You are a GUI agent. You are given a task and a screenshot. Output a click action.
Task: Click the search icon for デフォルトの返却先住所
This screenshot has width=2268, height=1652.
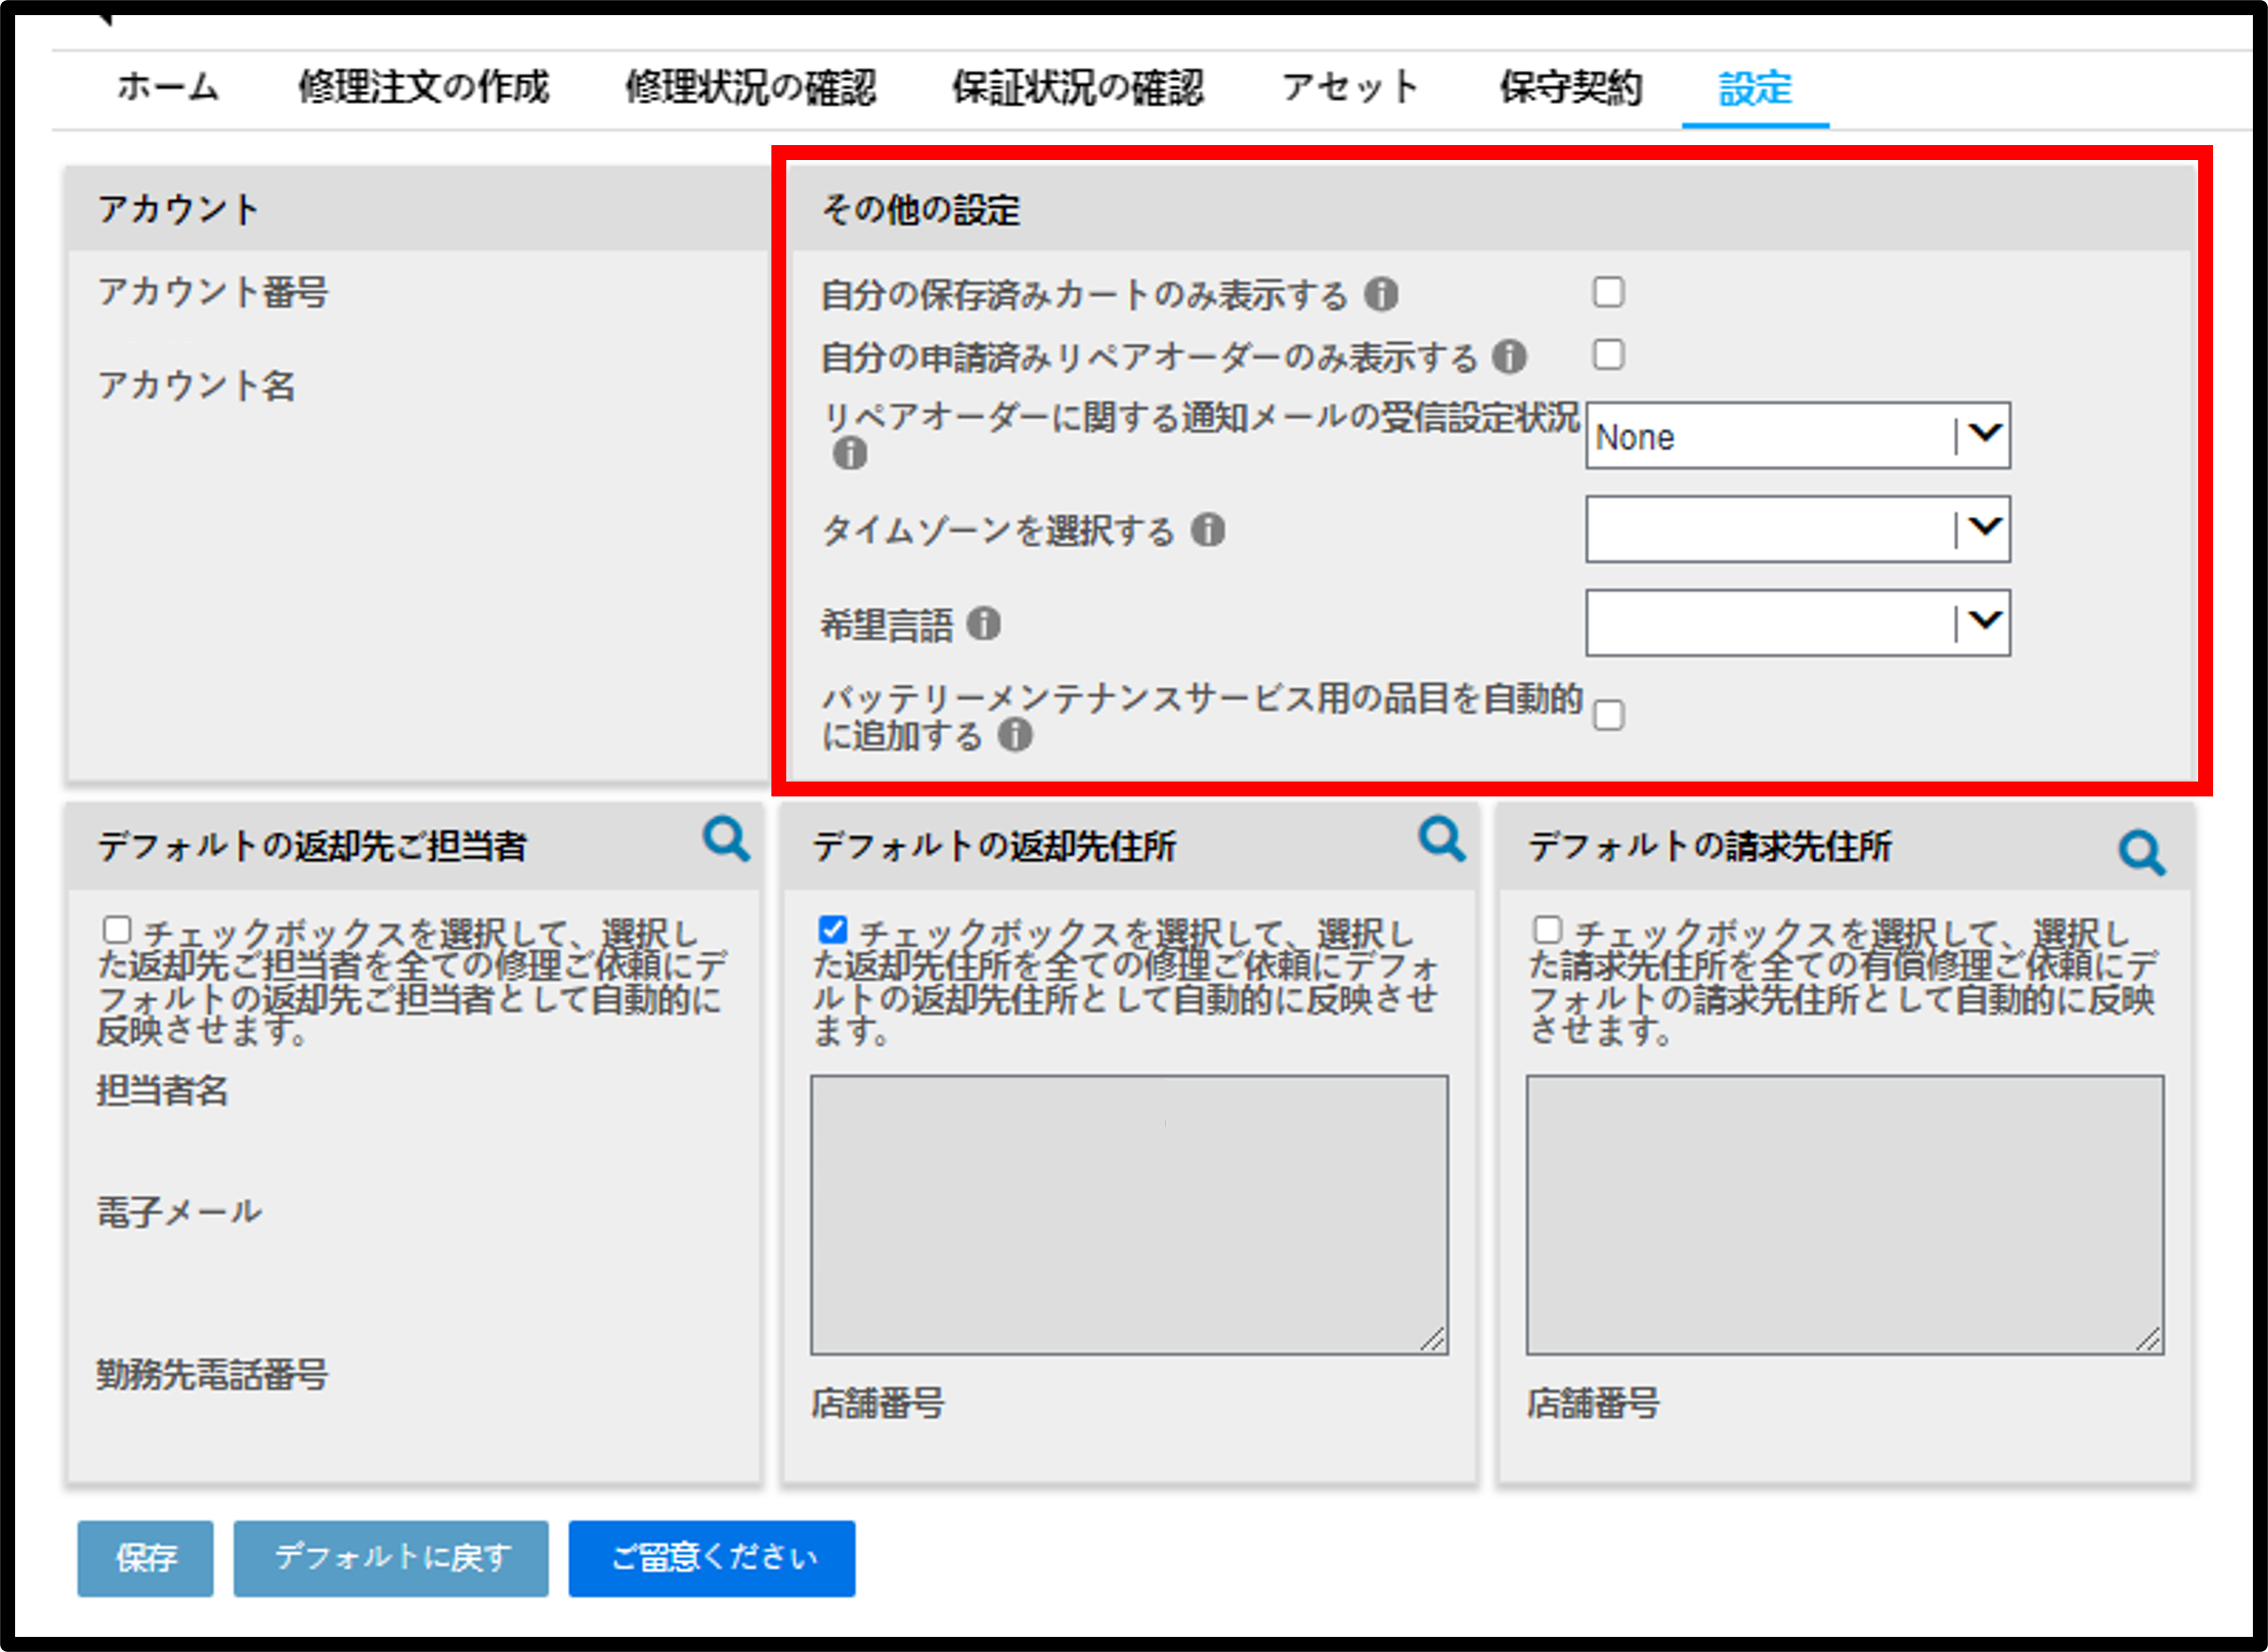point(1442,839)
